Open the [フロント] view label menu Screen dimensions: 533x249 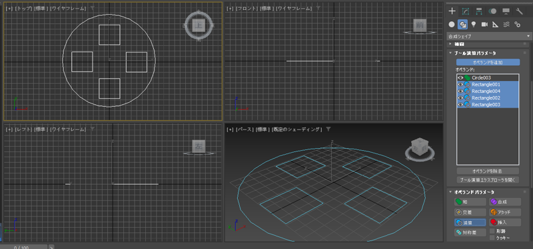click(x=247, y=8)
